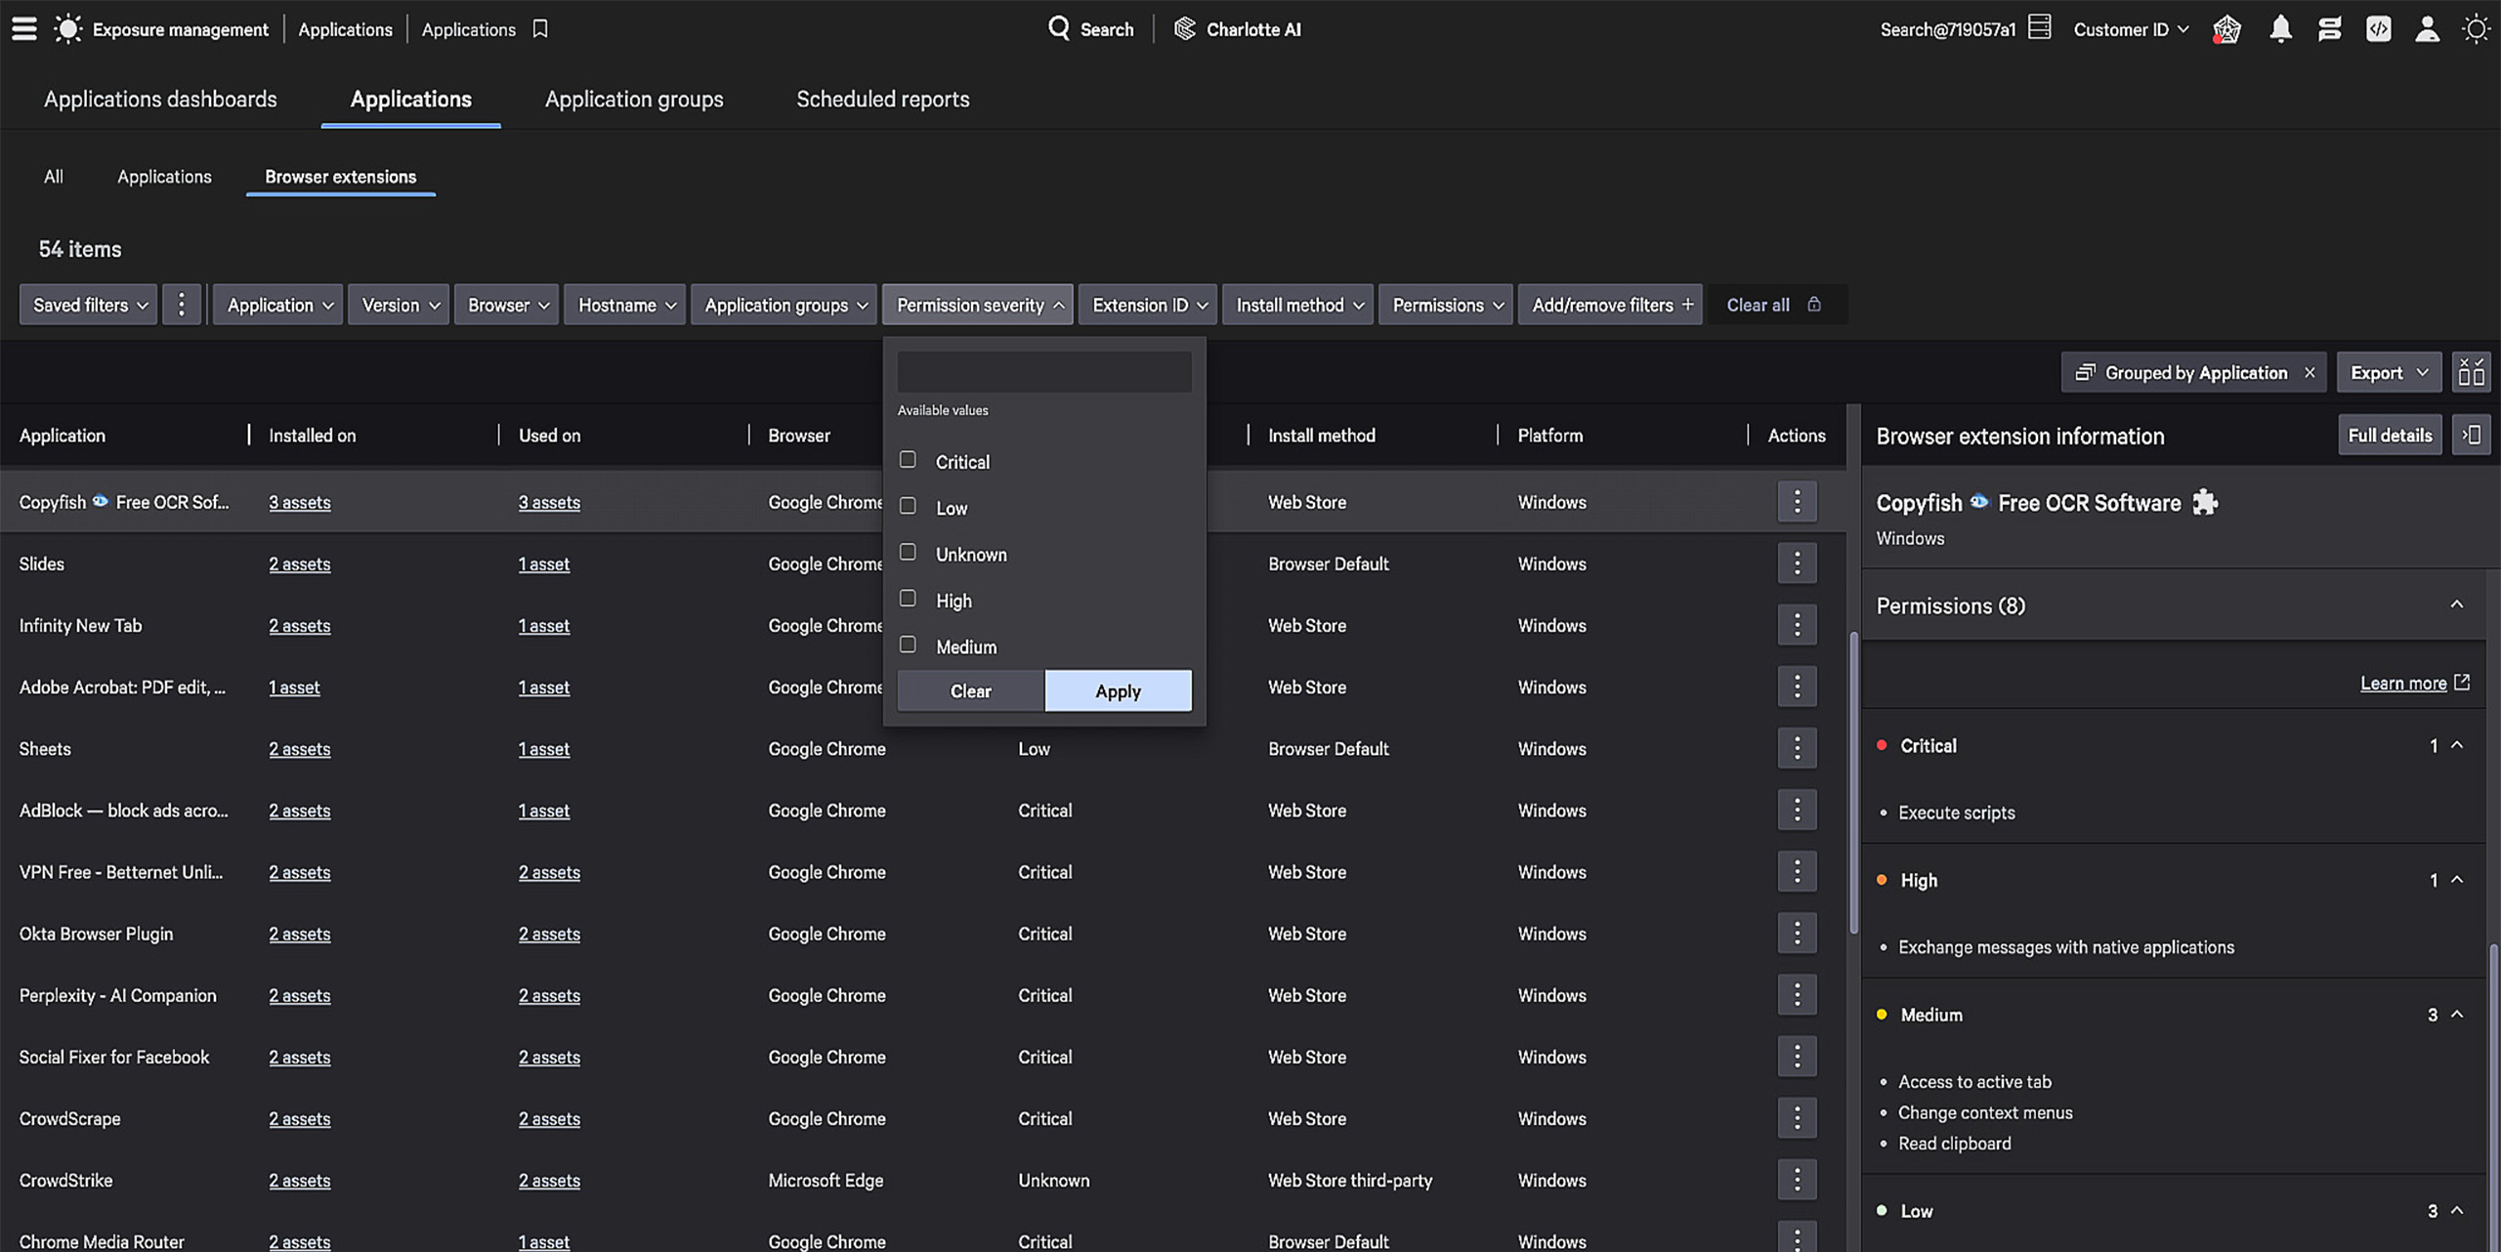Click the Full details button
The image size is (2501, 1252).
pos(2390,435)
